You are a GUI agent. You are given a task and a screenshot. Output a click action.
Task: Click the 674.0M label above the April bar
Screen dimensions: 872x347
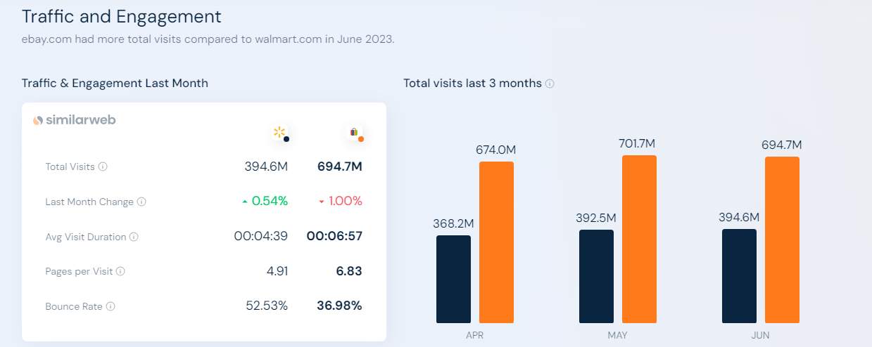pyautogui.click(x=496, y=150)
